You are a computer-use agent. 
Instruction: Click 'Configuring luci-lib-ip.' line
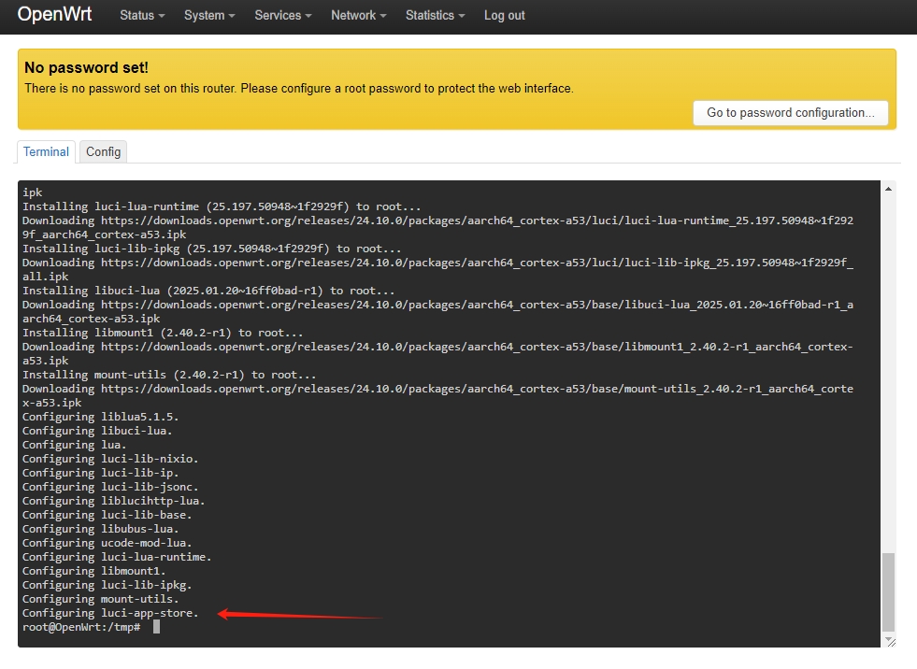[101, 473]
